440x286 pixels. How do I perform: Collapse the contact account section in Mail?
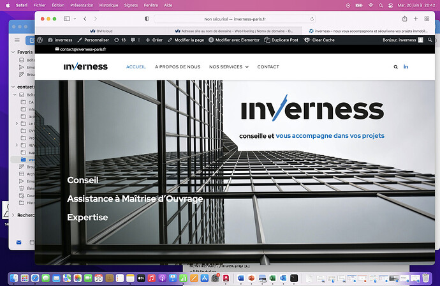coord(13,87)
